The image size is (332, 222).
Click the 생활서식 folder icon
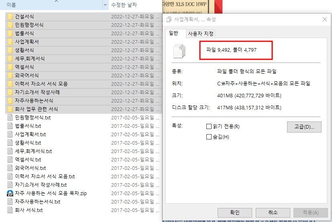click(10, 50)
